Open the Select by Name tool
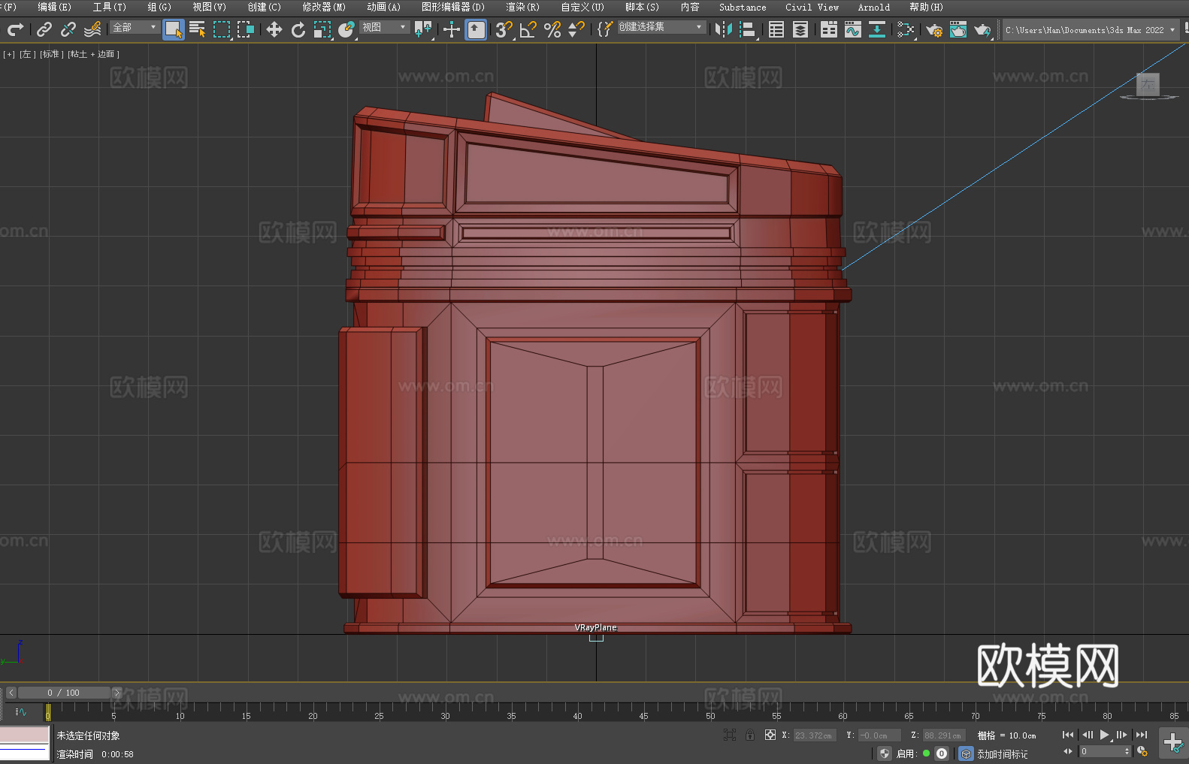This screenshot has height=764, width=1189. coord(198,29)
